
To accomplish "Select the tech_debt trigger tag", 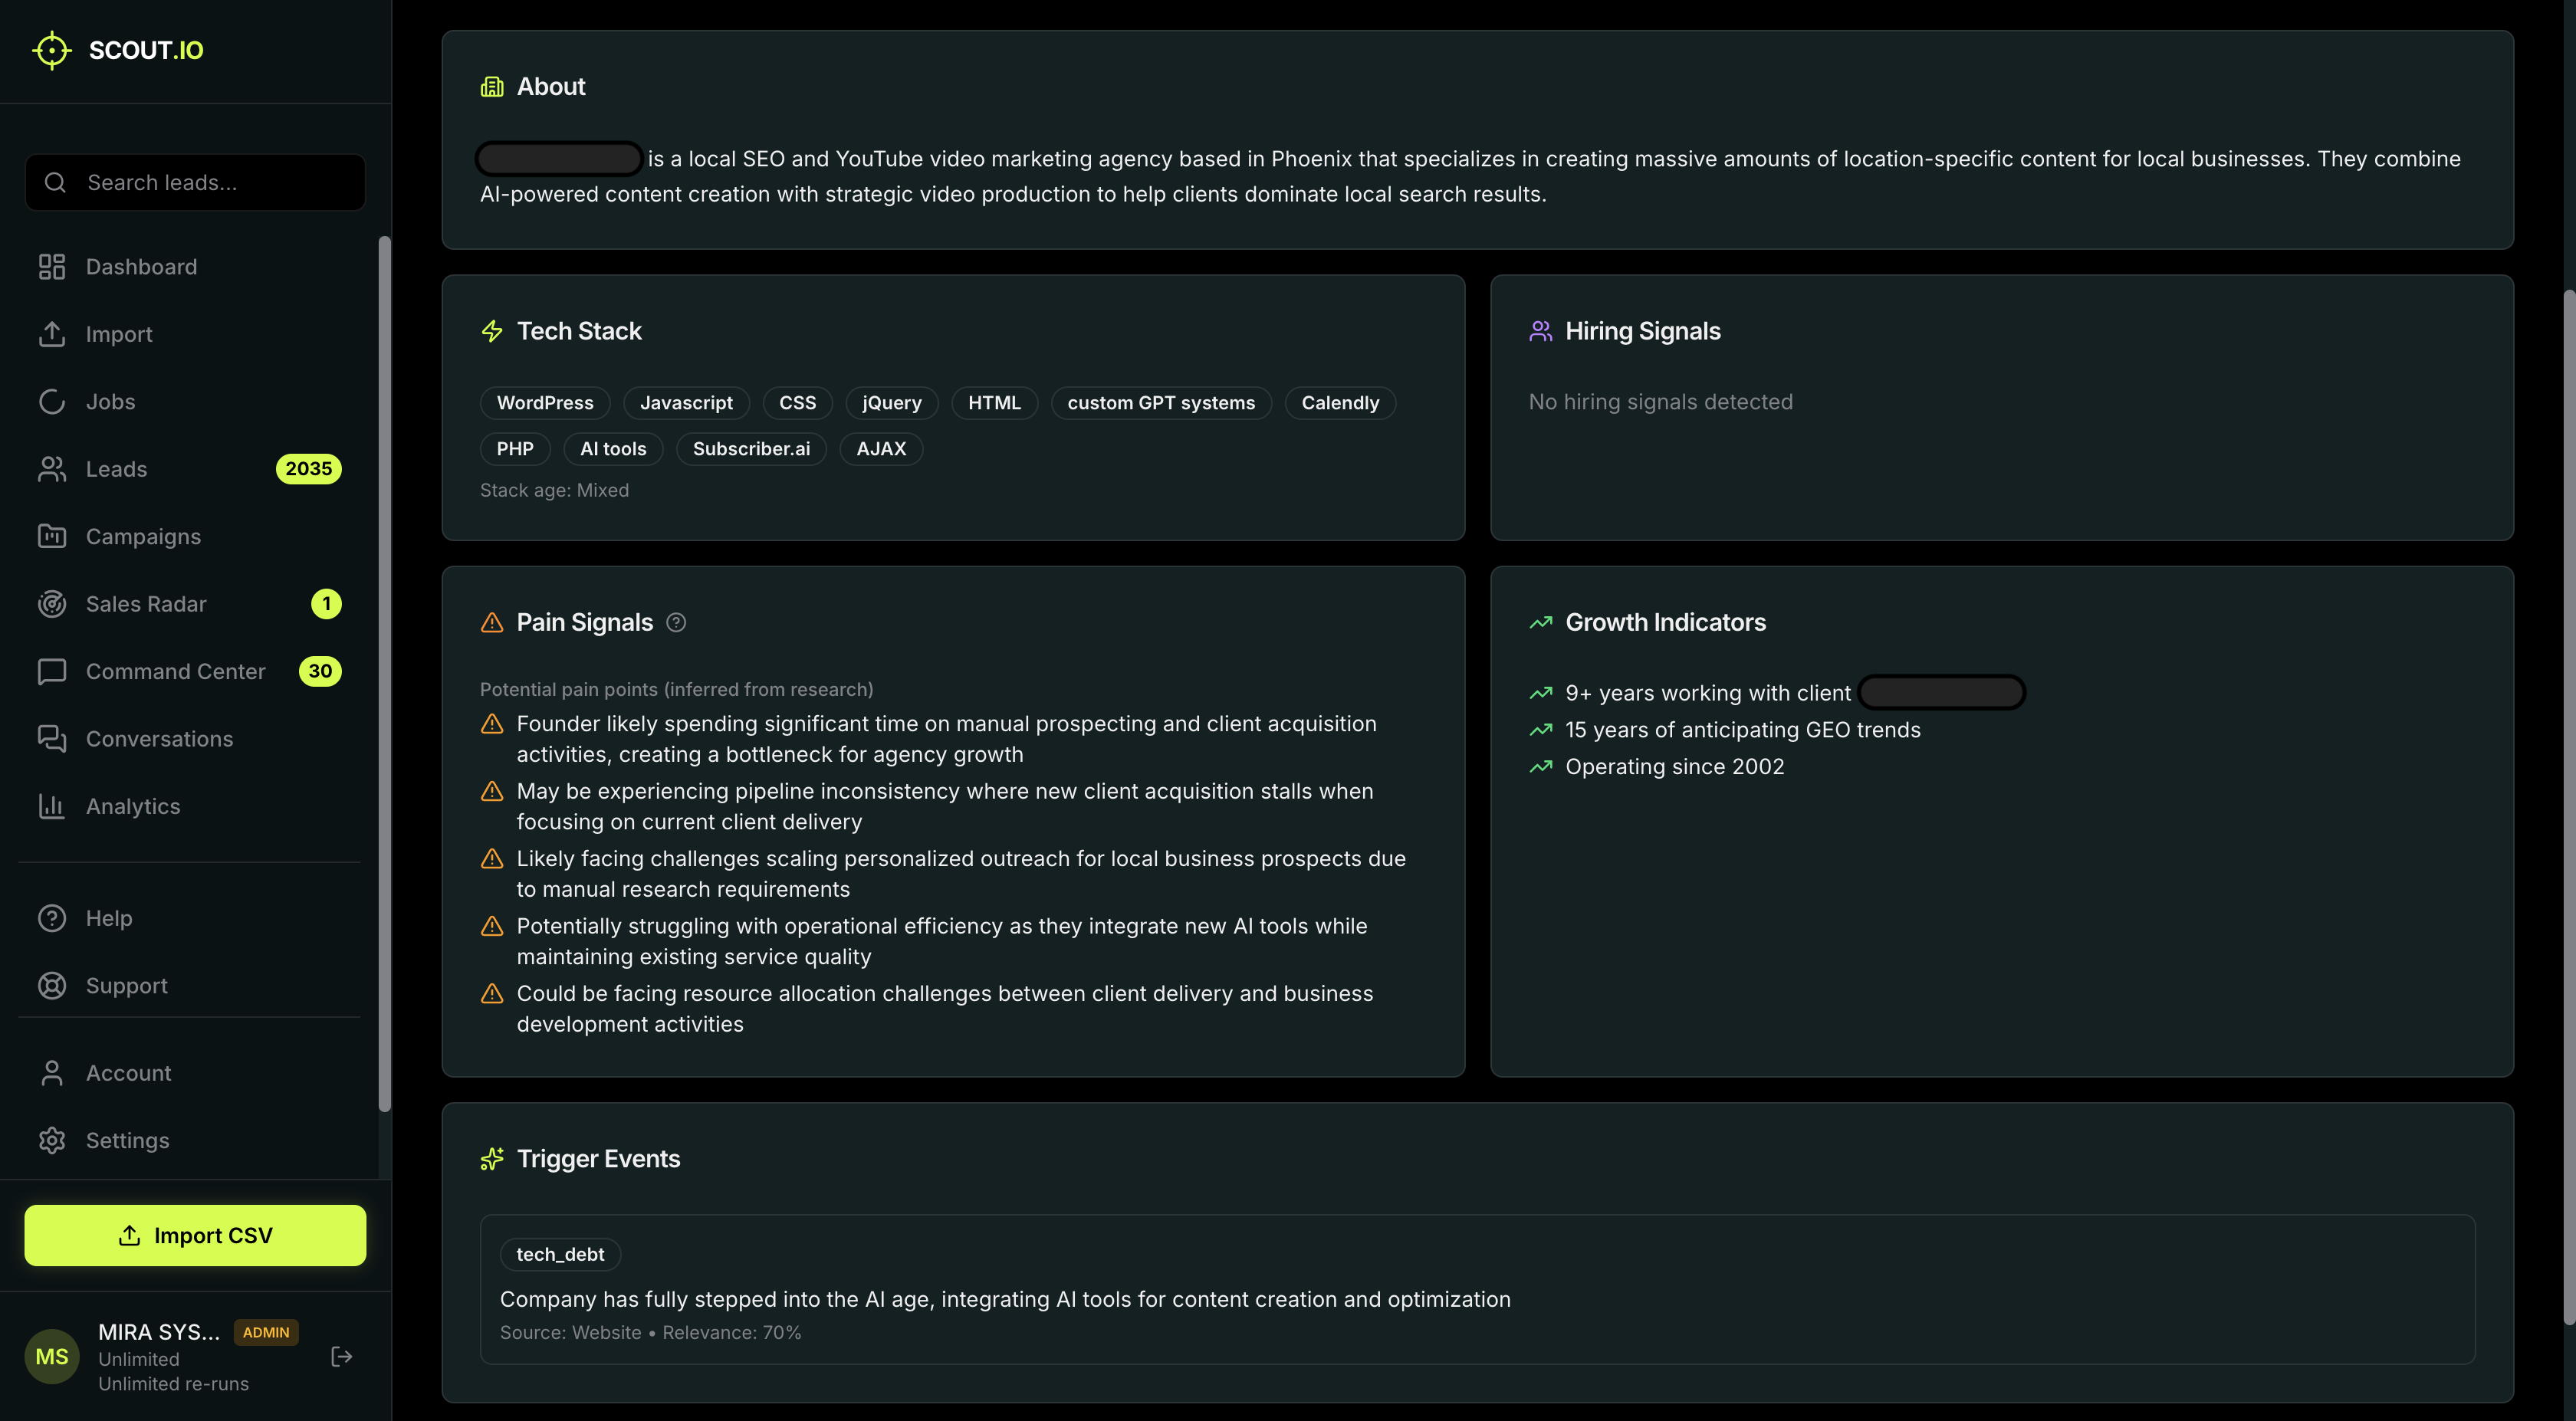I will [x=560, y=1254].
